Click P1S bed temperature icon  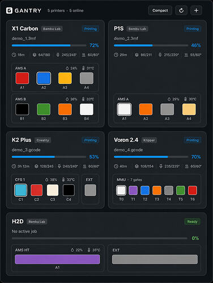pyautogui.click(x=186, y=55)
